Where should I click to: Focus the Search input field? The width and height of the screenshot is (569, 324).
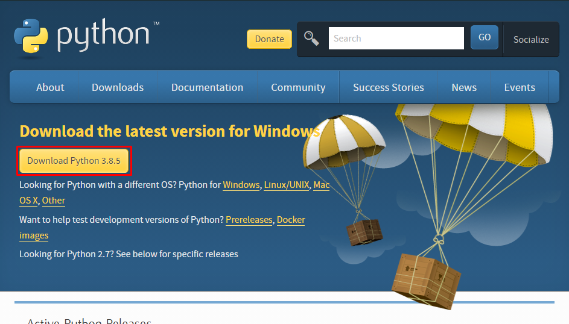click(396, 39)
